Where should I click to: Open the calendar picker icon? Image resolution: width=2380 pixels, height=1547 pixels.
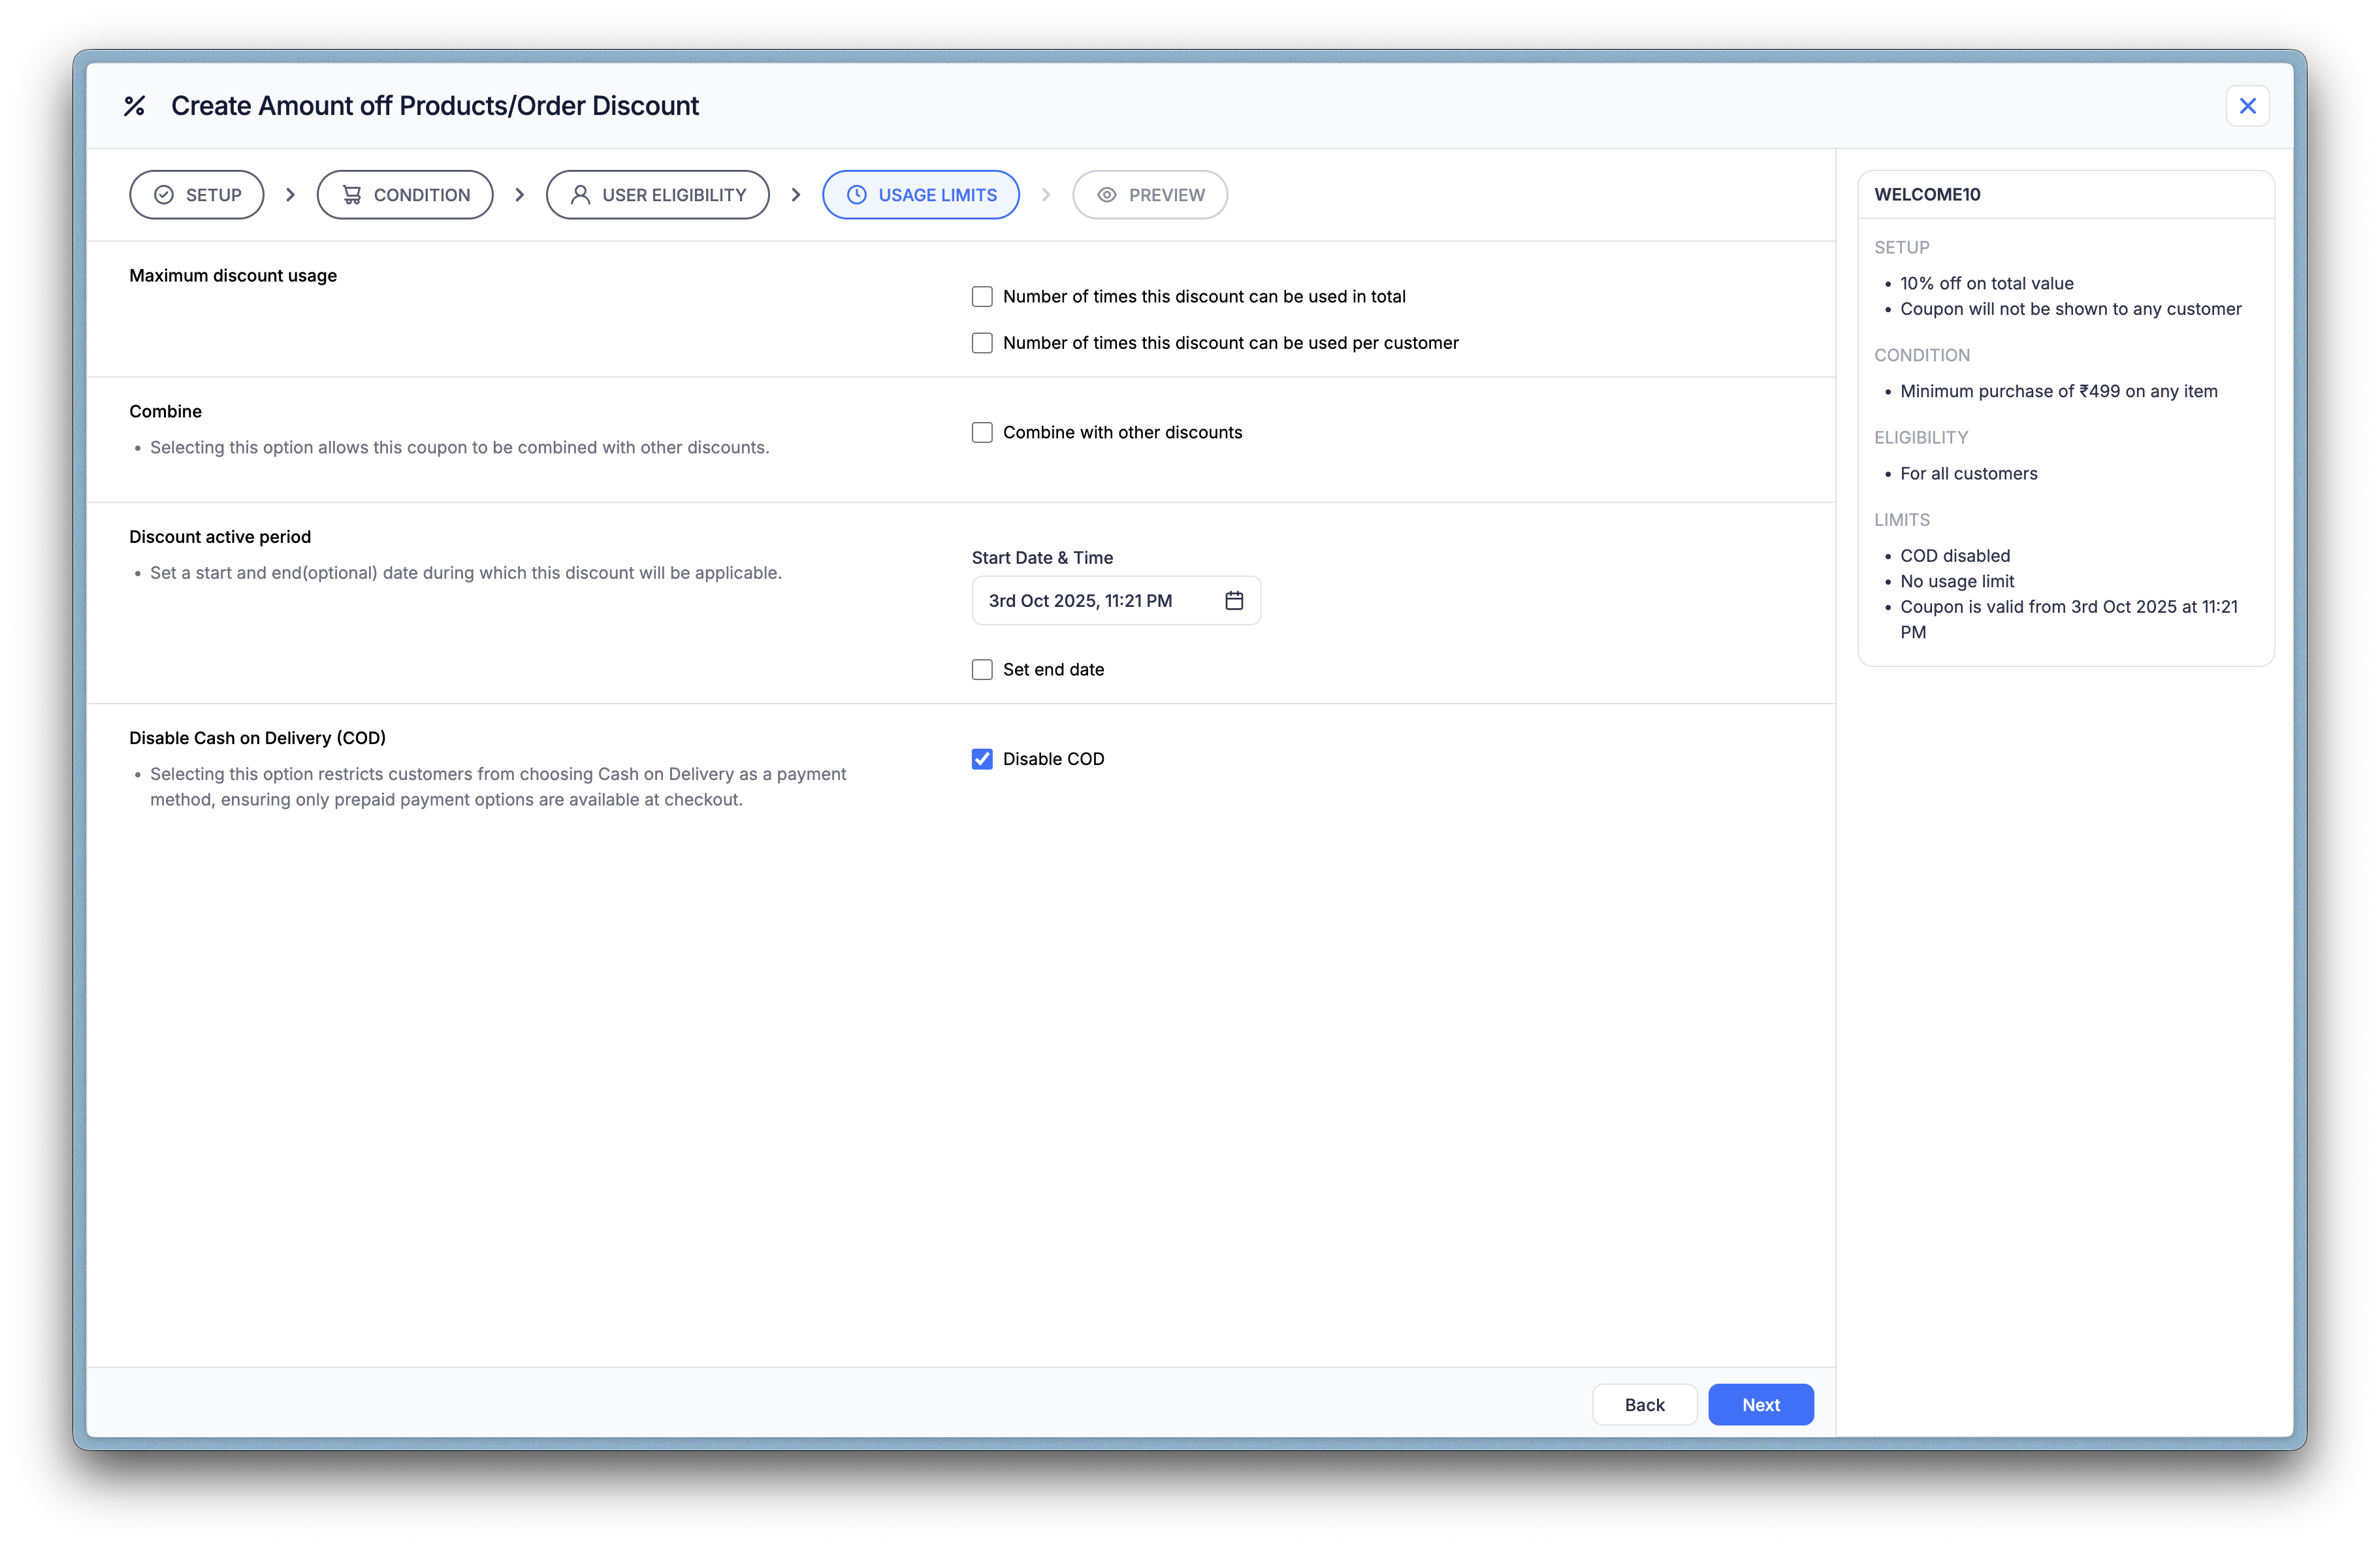point(1234,601)
